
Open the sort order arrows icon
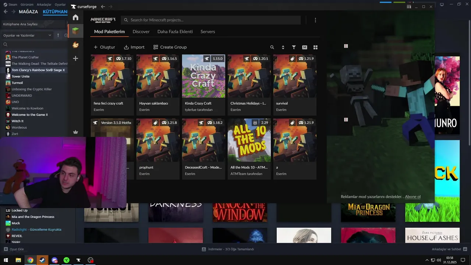283,47
